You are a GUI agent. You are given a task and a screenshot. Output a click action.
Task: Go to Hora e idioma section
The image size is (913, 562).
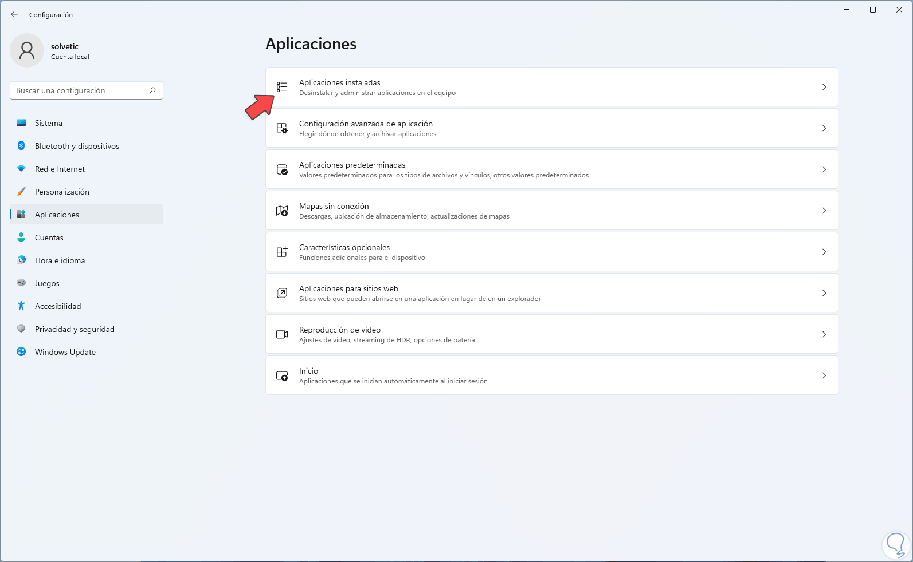60,260
